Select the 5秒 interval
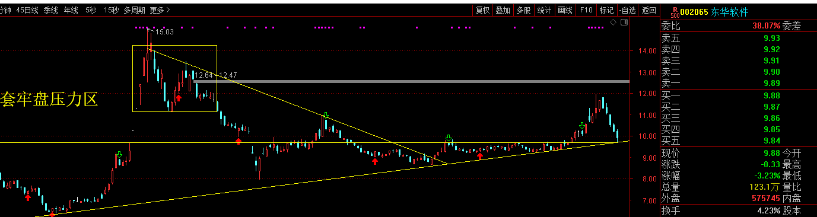 tap(91, 10)
